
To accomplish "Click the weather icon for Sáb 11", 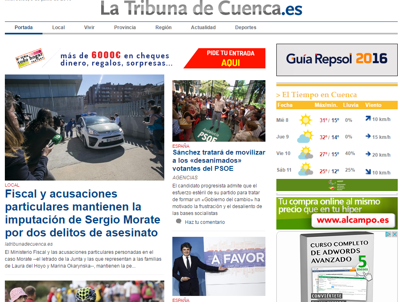I will [x=305, y=169].
